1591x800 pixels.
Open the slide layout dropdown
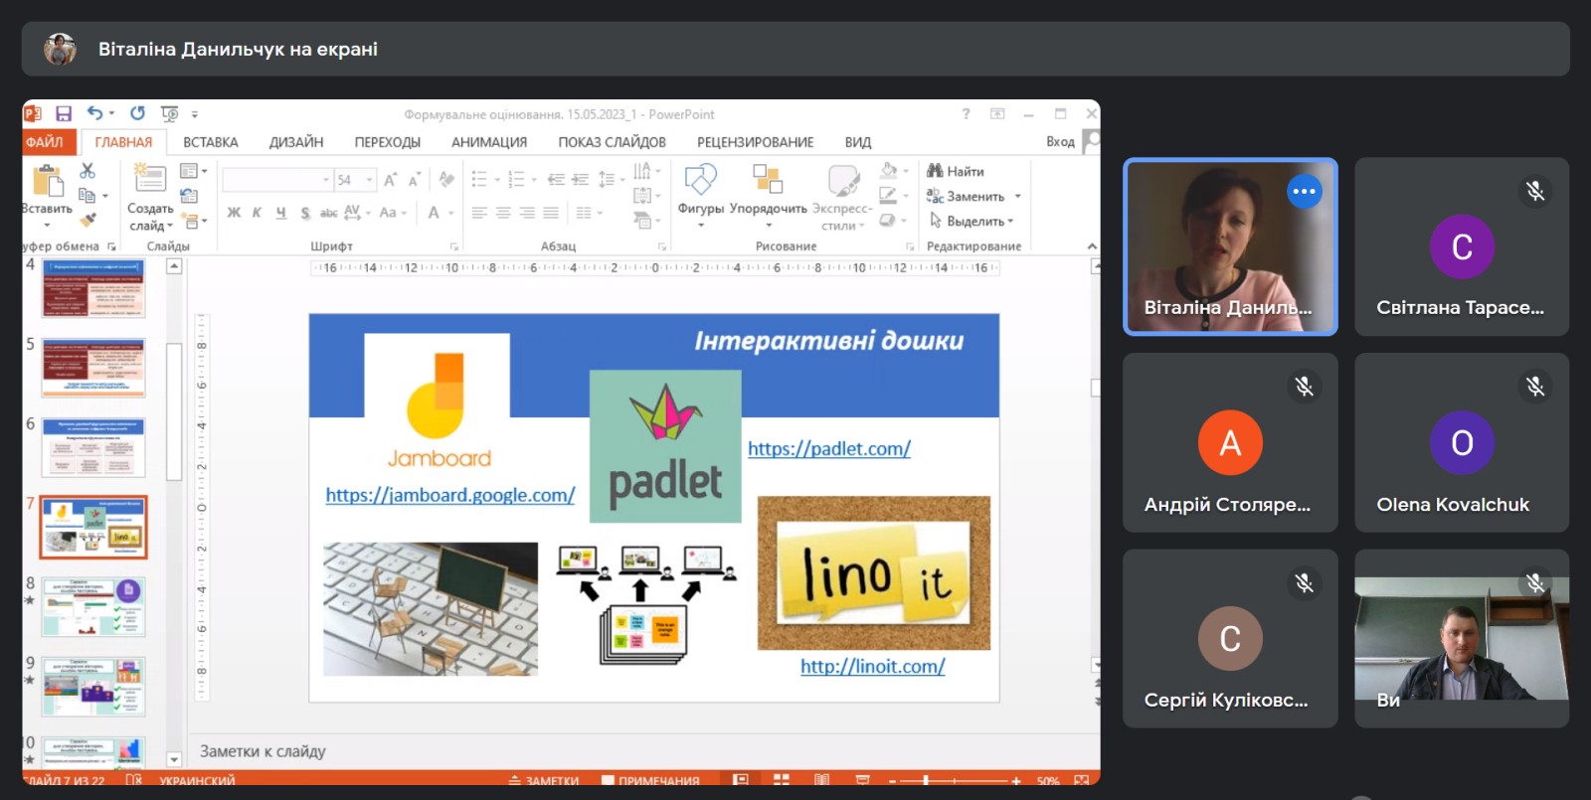pos(193,171)
